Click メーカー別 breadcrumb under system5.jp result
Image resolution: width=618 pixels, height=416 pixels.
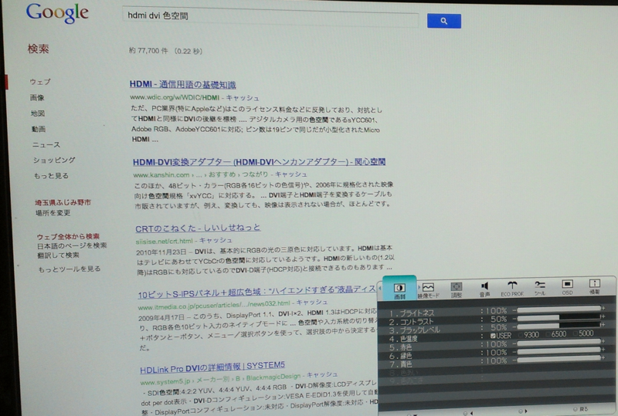pyautogui.click(x=213, y=380)
